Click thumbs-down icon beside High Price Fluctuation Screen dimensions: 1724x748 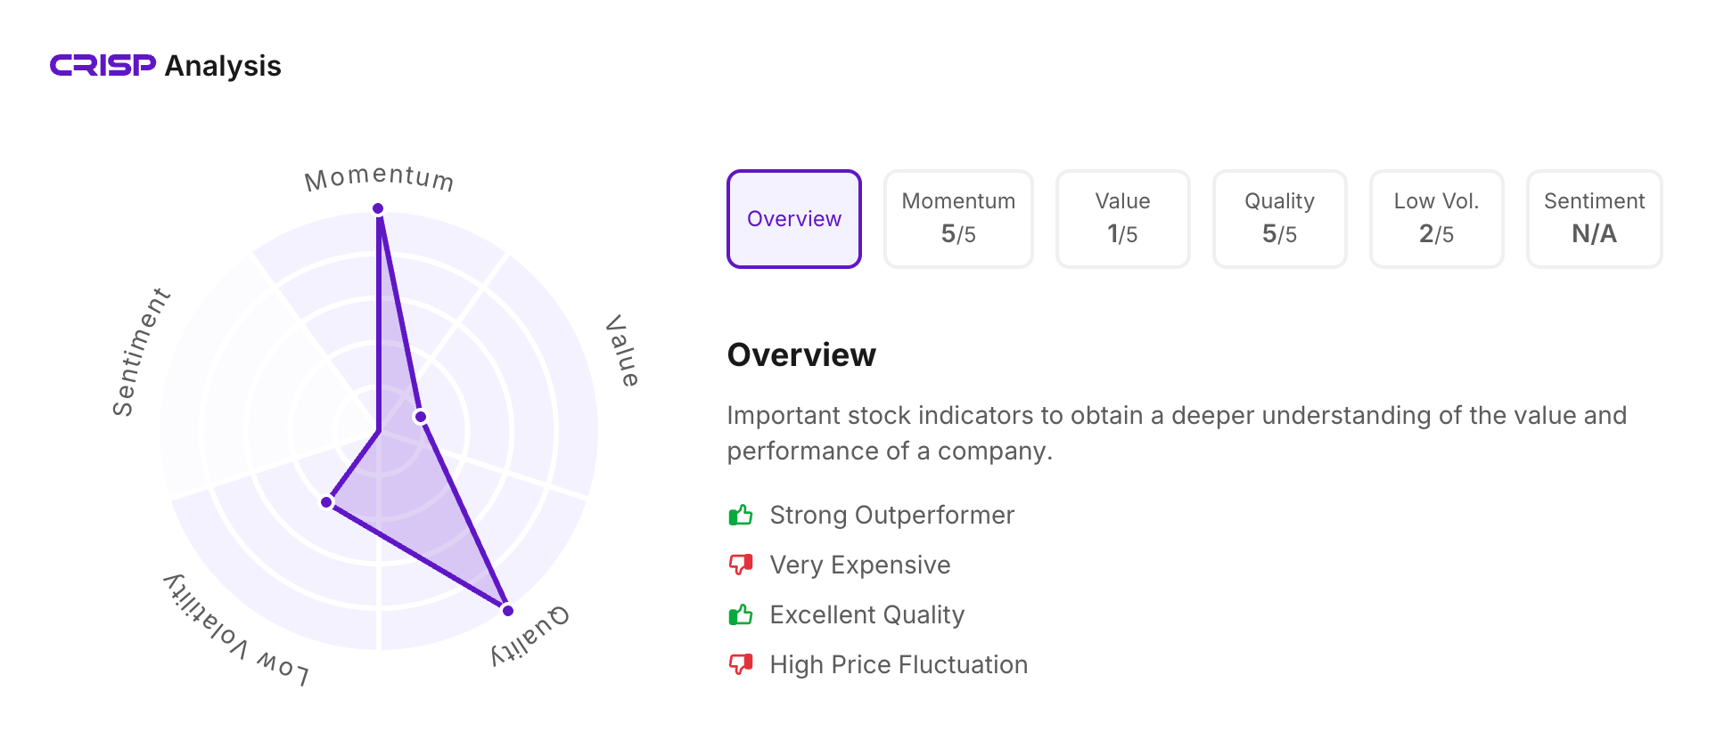[x=741, y=665]
